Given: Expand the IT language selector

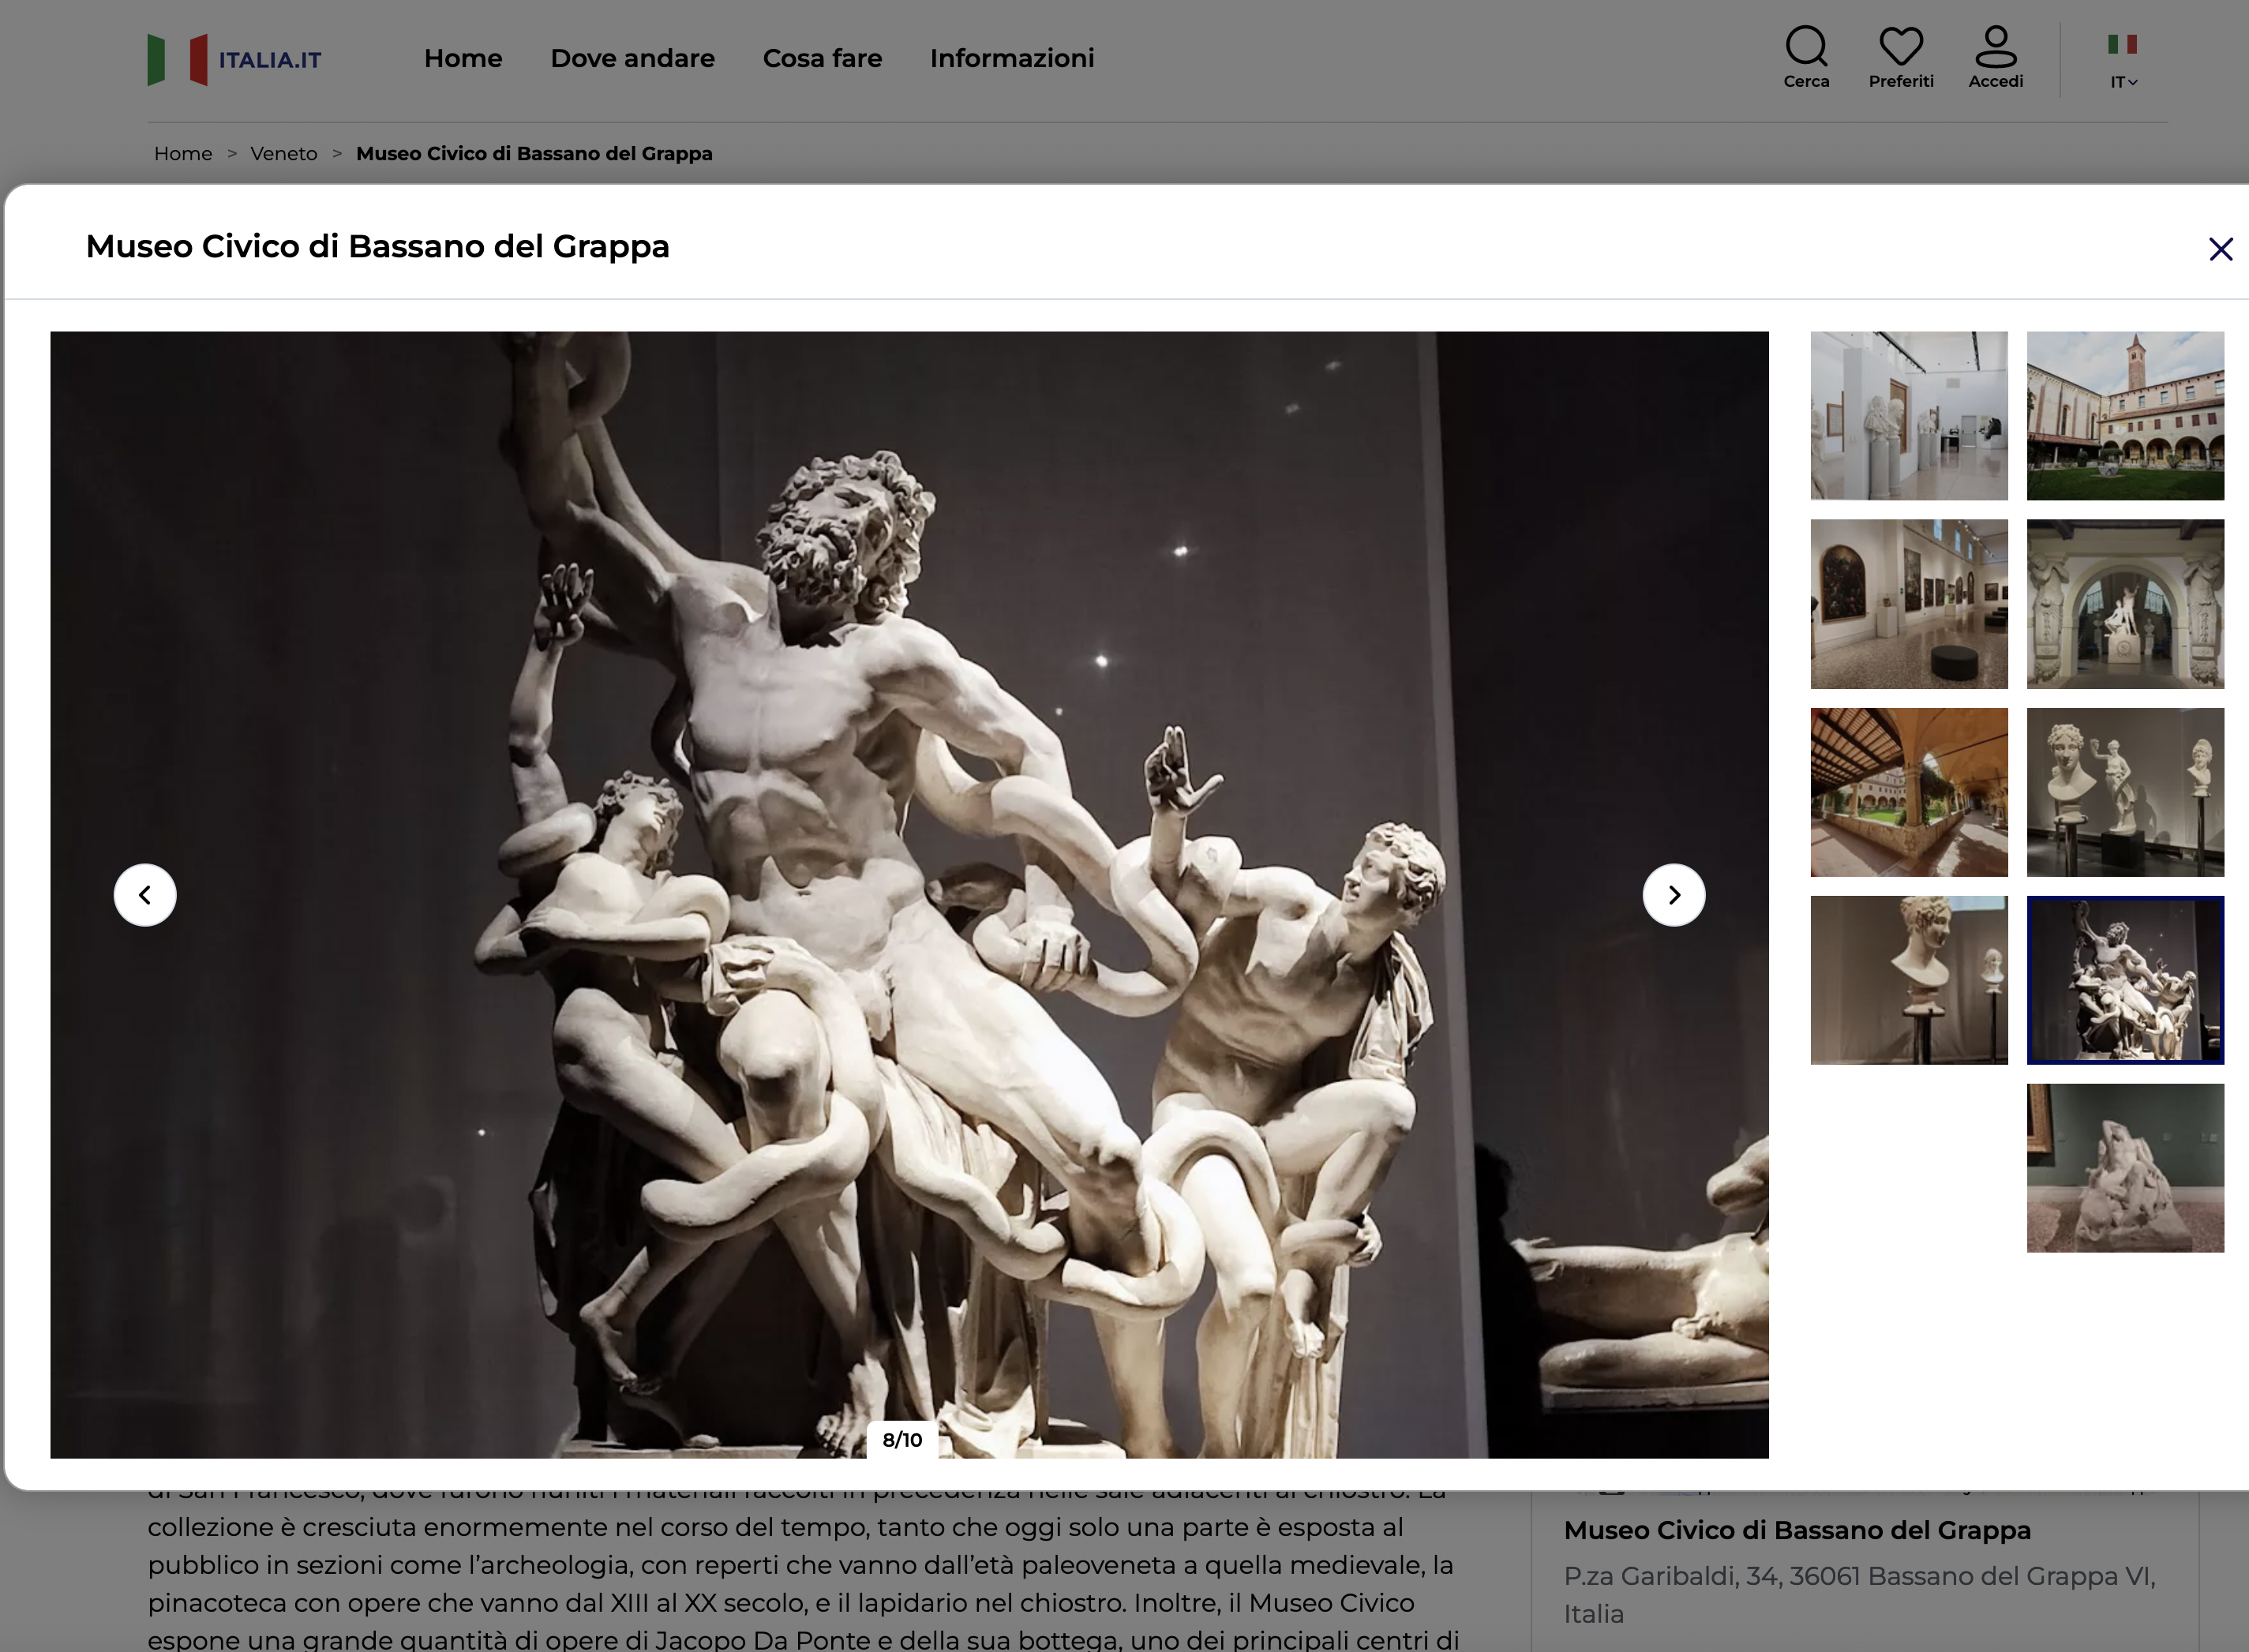Looking at the screenshot, I should coord(2123,62).
